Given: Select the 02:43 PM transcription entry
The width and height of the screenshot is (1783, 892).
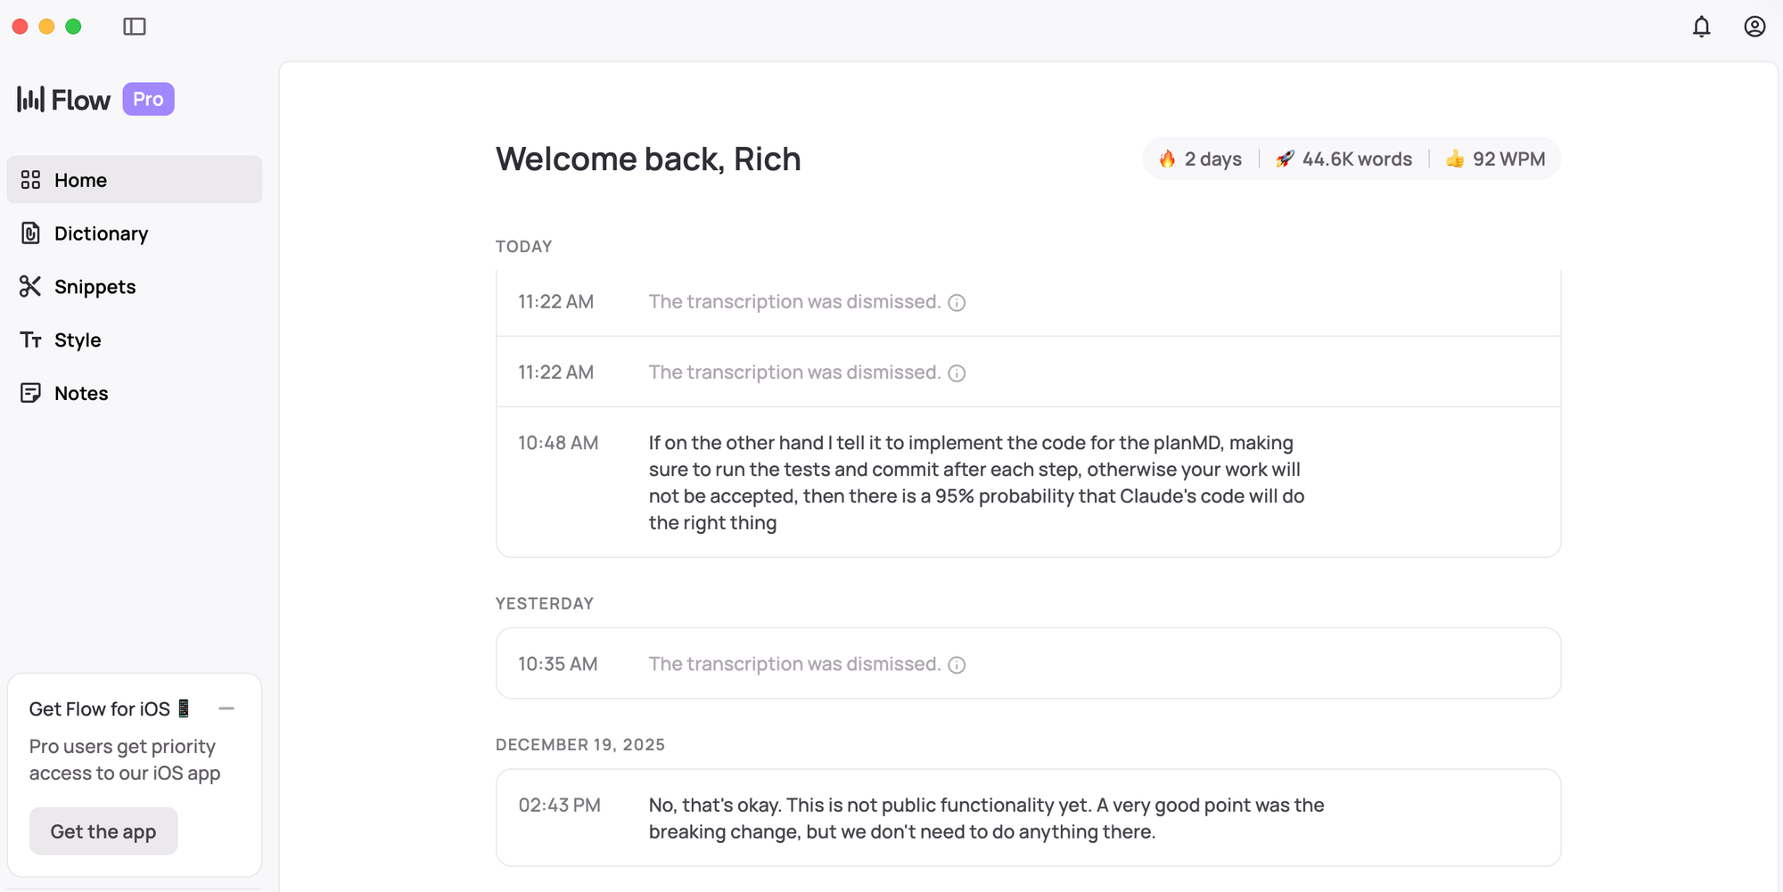Looking at the screenshot, I should (x=986, y=818).
